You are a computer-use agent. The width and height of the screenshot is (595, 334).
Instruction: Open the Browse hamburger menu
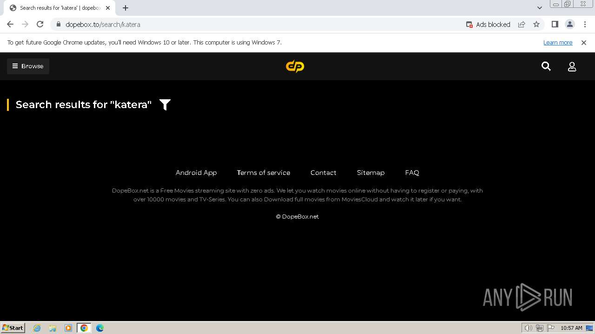(x=28, y=66)
